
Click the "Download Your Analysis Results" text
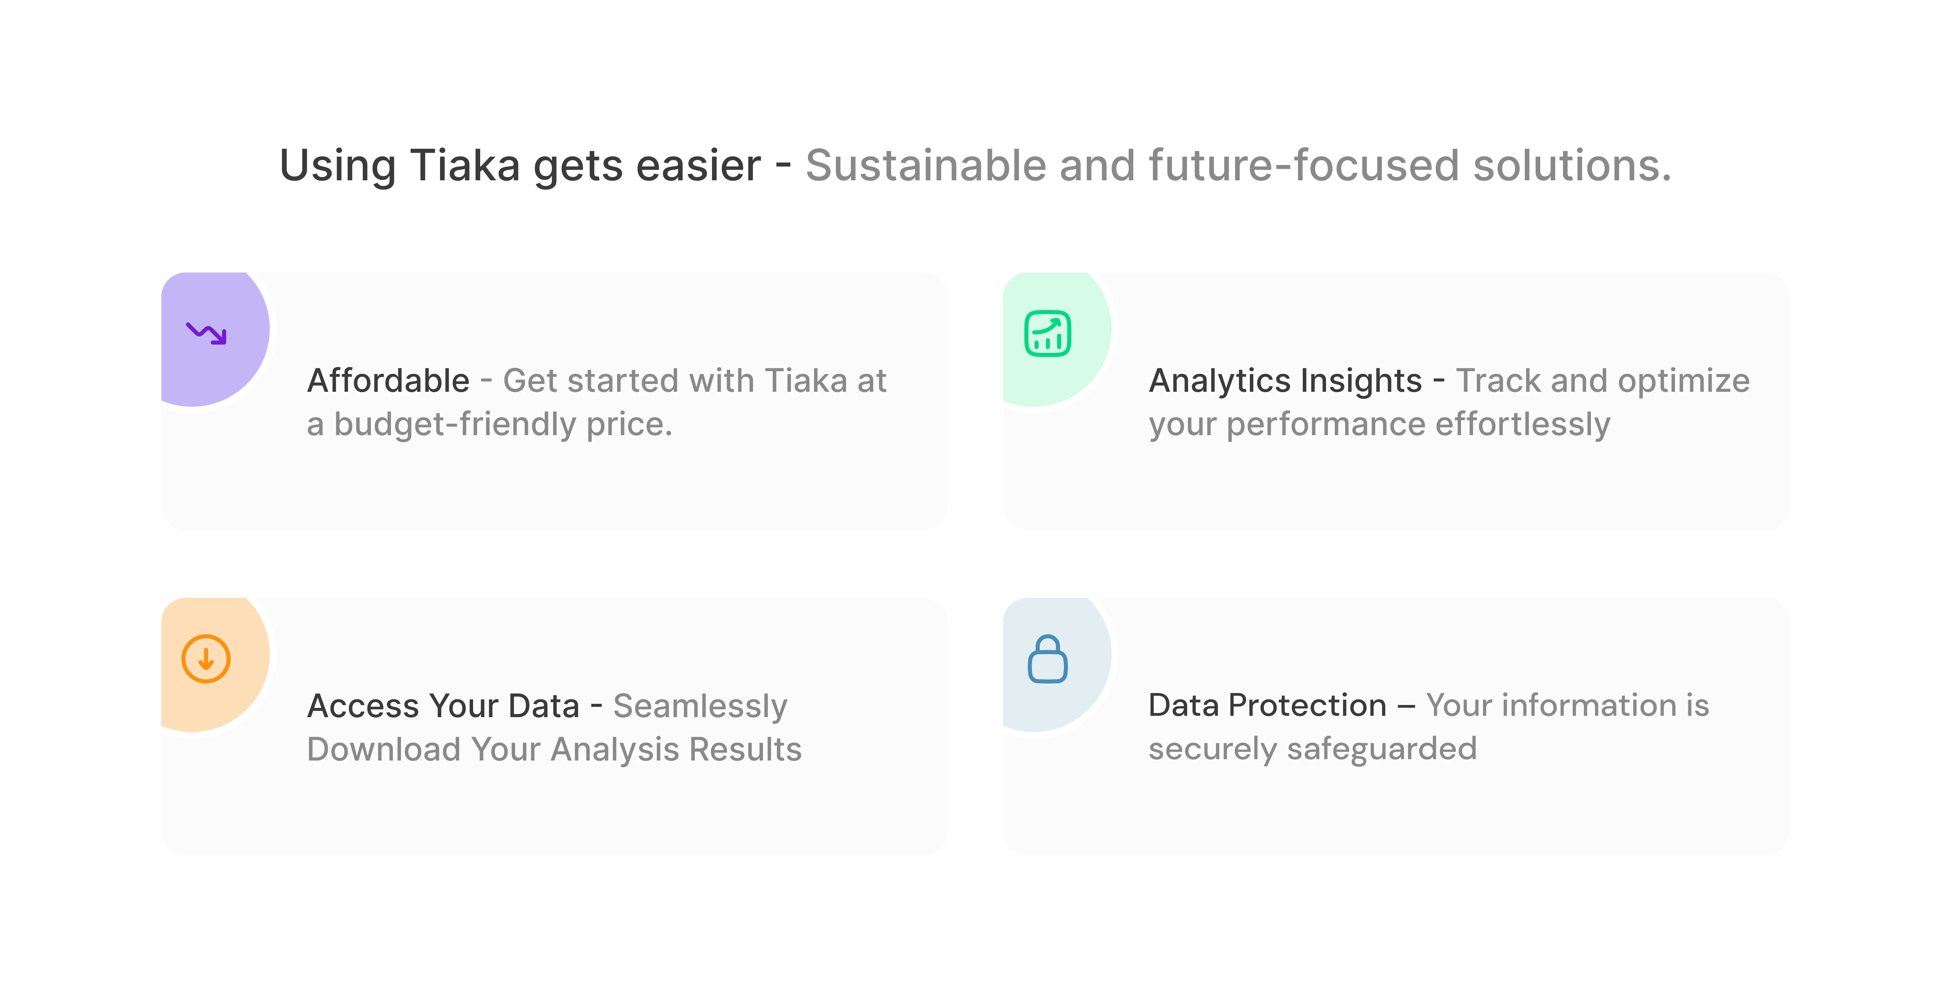pos(554,749)
